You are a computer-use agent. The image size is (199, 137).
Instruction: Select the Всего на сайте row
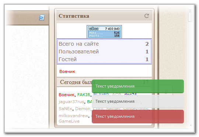click(x=104, y=44)
